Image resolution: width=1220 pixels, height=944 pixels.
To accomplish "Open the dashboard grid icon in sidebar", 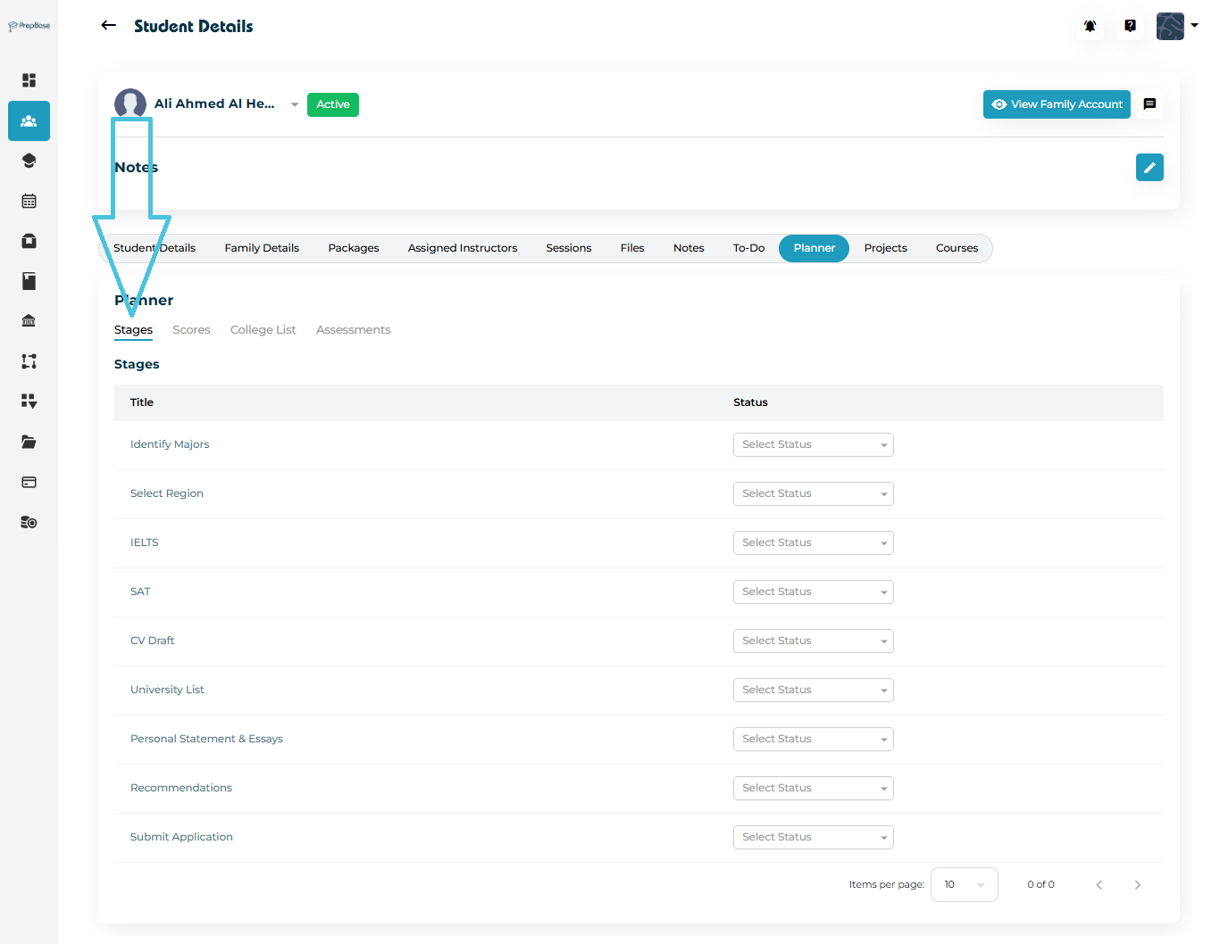I will [x=29, y=80].
